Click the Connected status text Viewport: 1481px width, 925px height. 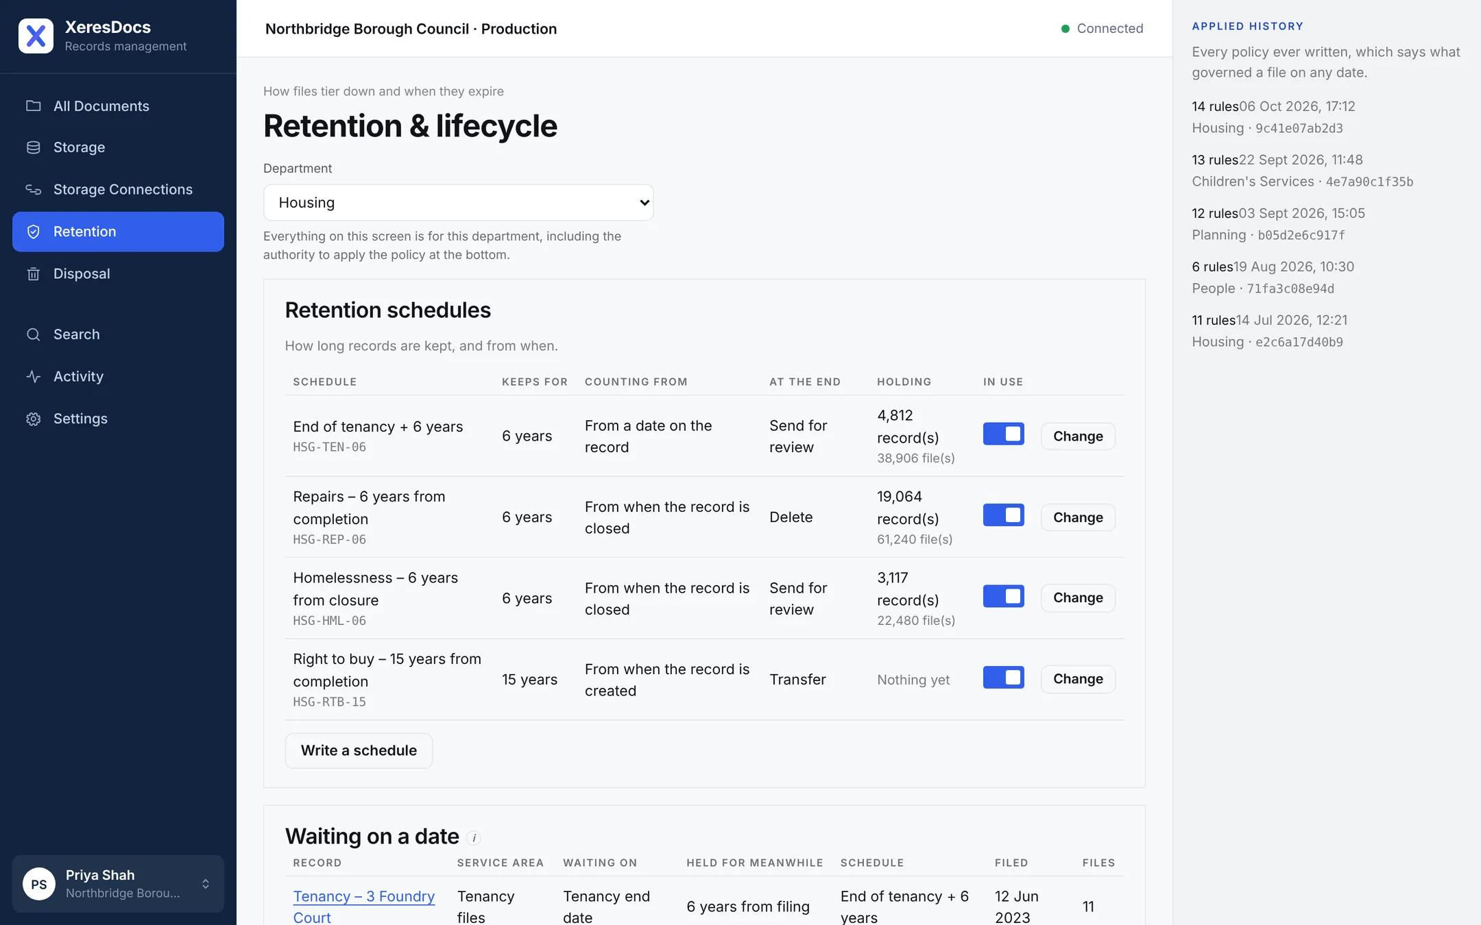click(1110, 29)
